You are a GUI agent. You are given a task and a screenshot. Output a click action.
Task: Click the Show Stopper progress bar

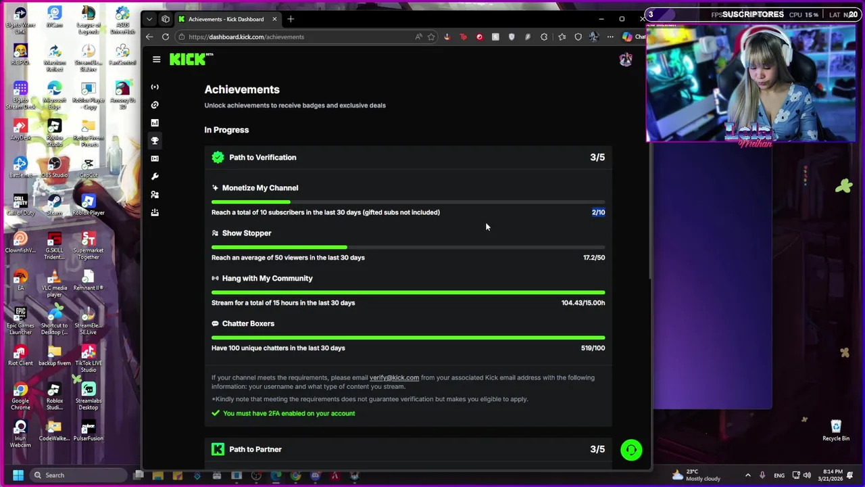click(x=408, y=247)
